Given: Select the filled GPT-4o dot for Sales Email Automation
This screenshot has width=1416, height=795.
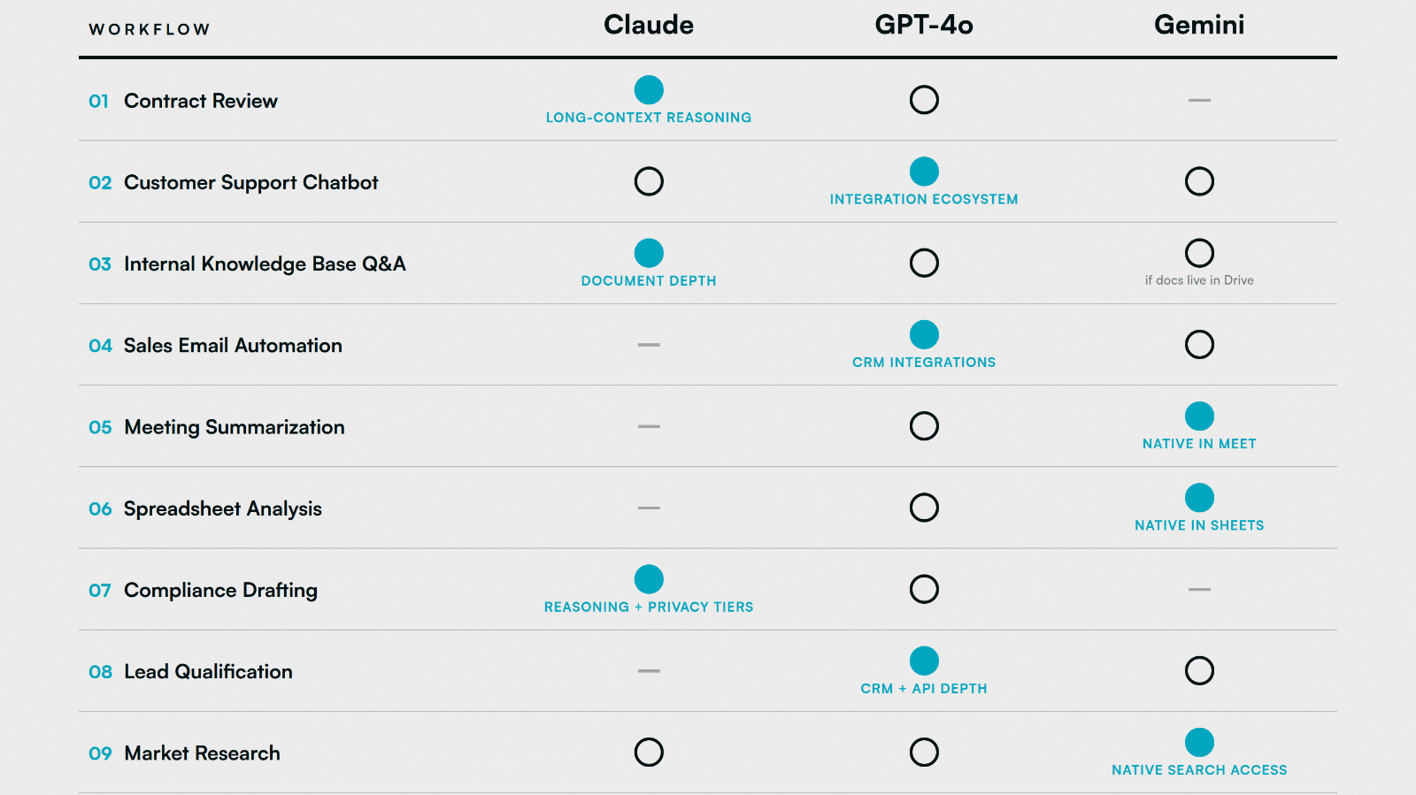Looking at the screenshot, I should (924, 334).
